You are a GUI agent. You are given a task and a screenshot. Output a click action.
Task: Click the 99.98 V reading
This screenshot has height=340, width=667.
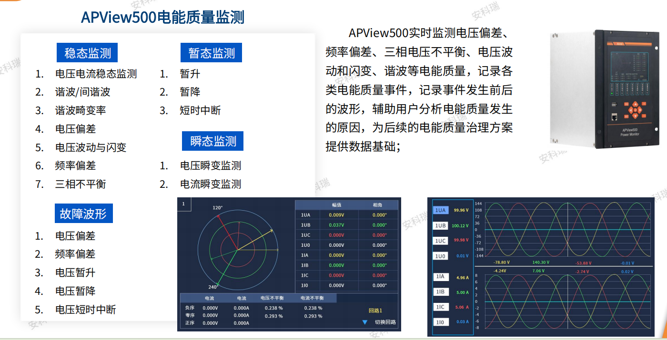pos(461,241)
